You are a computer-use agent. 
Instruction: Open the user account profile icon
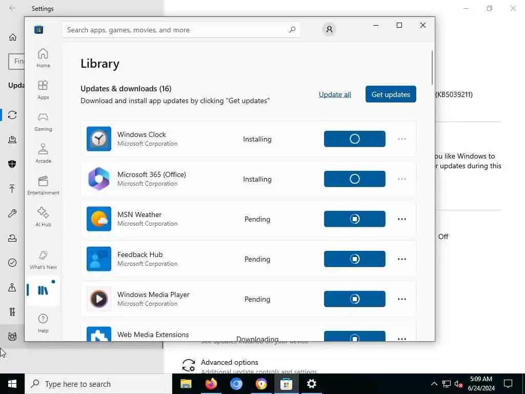pyautogui.click(x=329, y=29)
